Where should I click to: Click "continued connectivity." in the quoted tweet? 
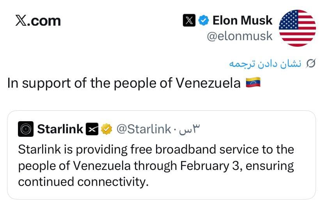pyautogui.click(x=83, y=182)
